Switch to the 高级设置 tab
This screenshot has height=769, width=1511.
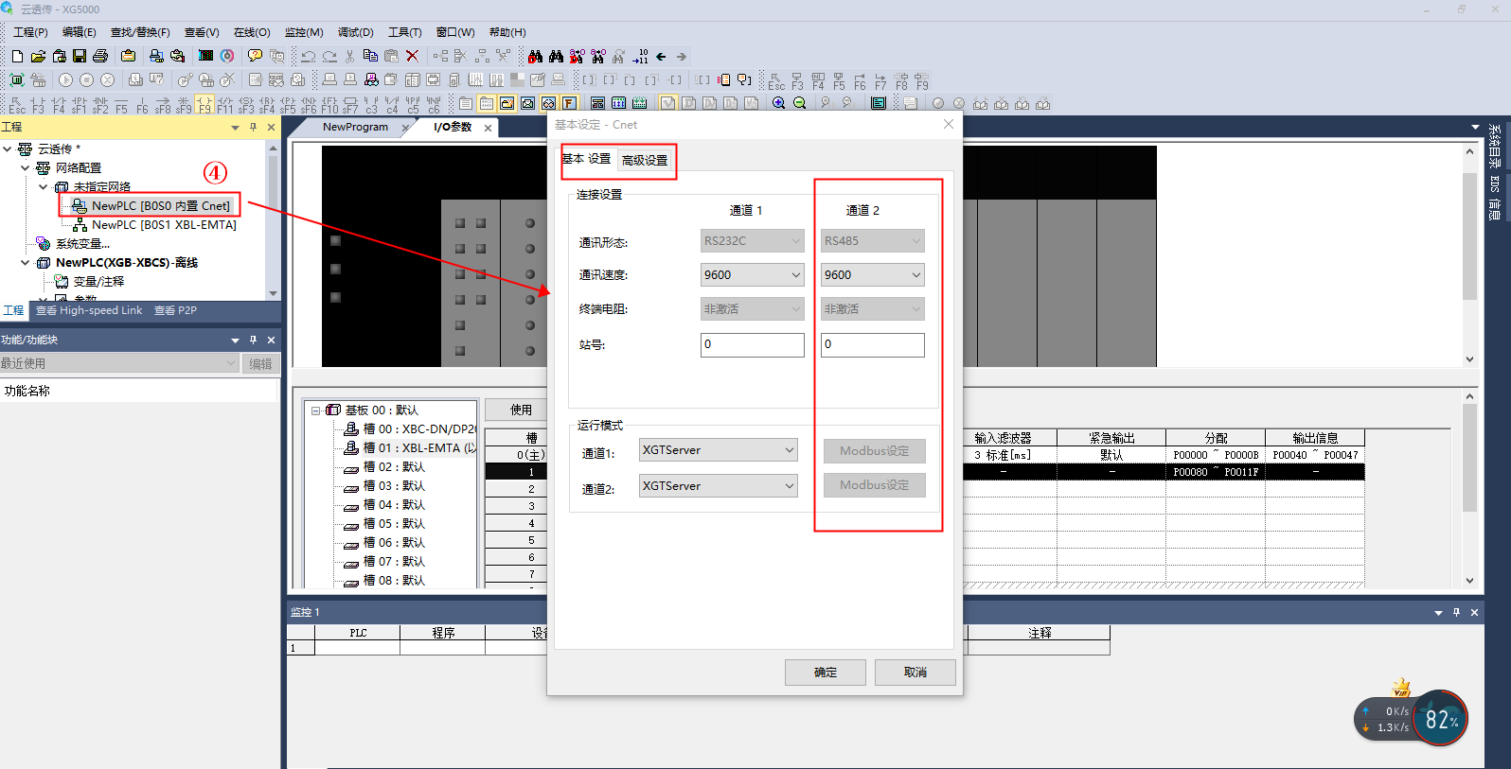pos(645,161)
